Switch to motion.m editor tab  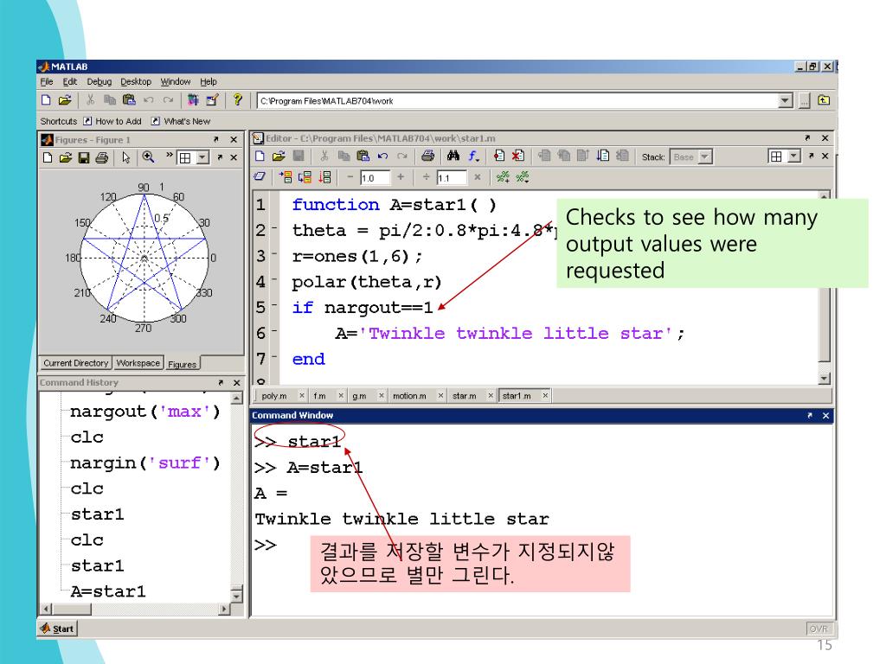(409, 396)
